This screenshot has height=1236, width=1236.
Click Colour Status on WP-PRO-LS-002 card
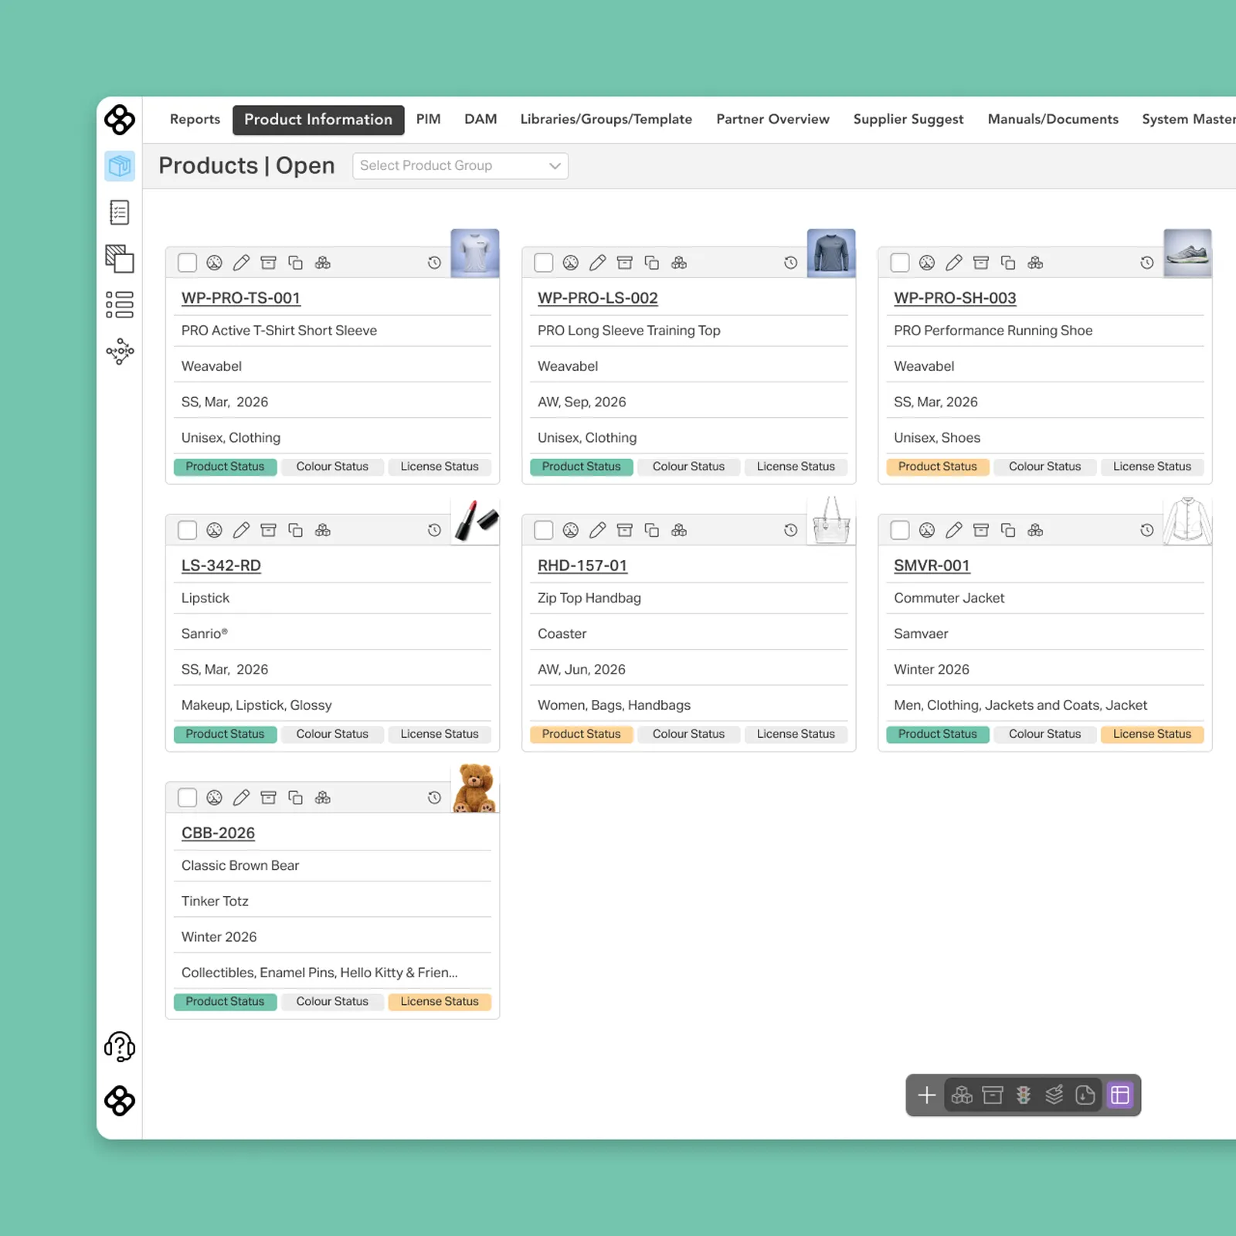[x=689, y=467]
